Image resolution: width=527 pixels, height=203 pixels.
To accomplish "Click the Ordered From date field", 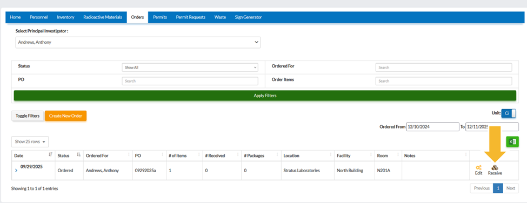I will pyautogui.click(x=432, y=127).
